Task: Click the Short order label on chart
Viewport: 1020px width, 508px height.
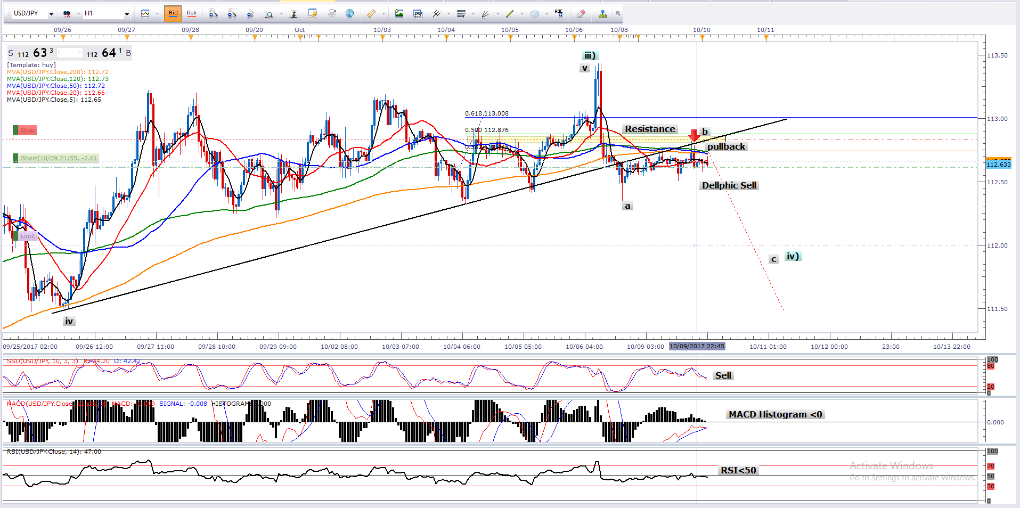Action: coord(58,158)
